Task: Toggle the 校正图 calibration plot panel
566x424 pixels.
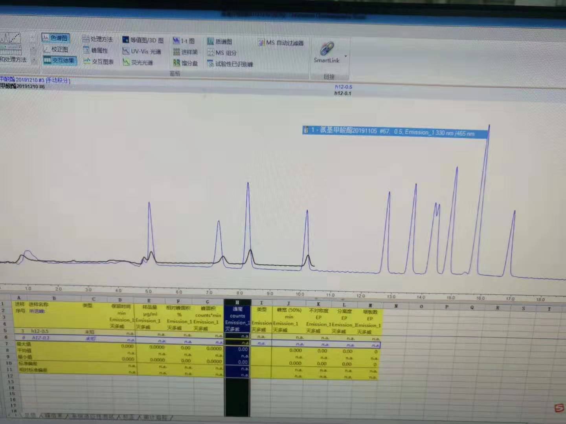Action: click(x=55, y=49)
